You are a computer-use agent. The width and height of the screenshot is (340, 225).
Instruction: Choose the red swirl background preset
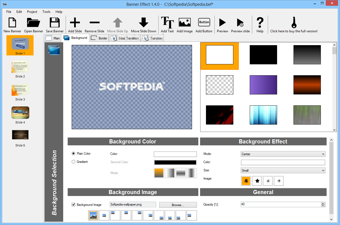220,115
